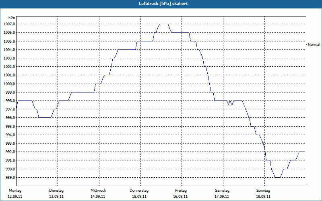
Task: Click the pressure curve peak at 1007 hPa
Action: point(164,24)
